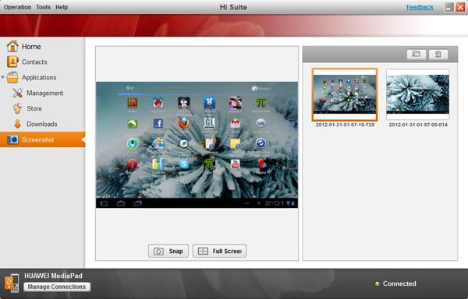Click the delete trash icon
Viewport: 468px width, 299px height.
pyautogui.click(x=438, y=55)
